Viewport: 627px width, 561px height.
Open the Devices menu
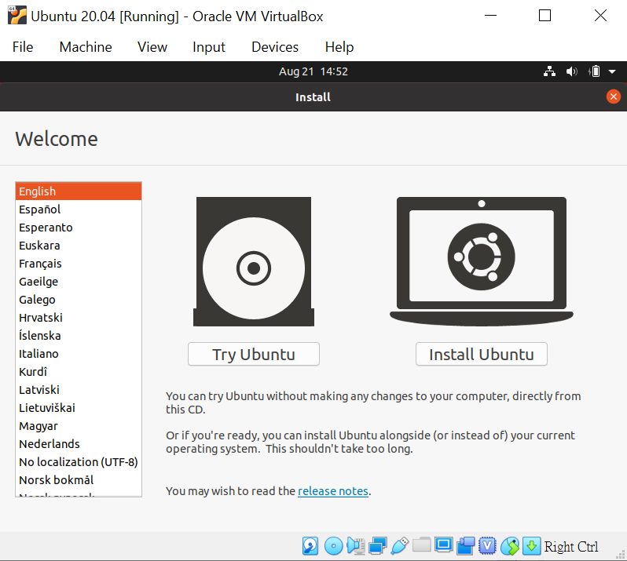coord(275,47)
